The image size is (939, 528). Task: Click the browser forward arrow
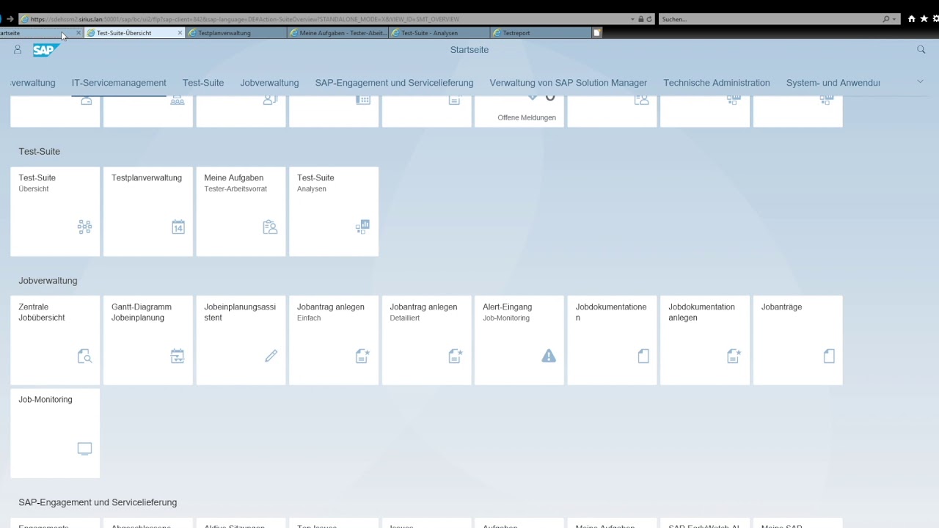[x=10, y=19]
